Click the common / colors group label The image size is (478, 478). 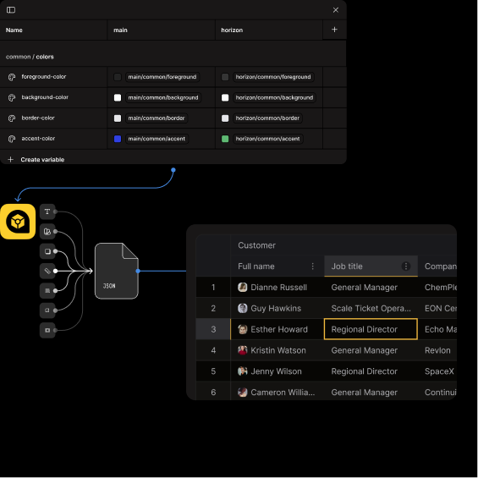pyautogui.click(x=30, y=57)
